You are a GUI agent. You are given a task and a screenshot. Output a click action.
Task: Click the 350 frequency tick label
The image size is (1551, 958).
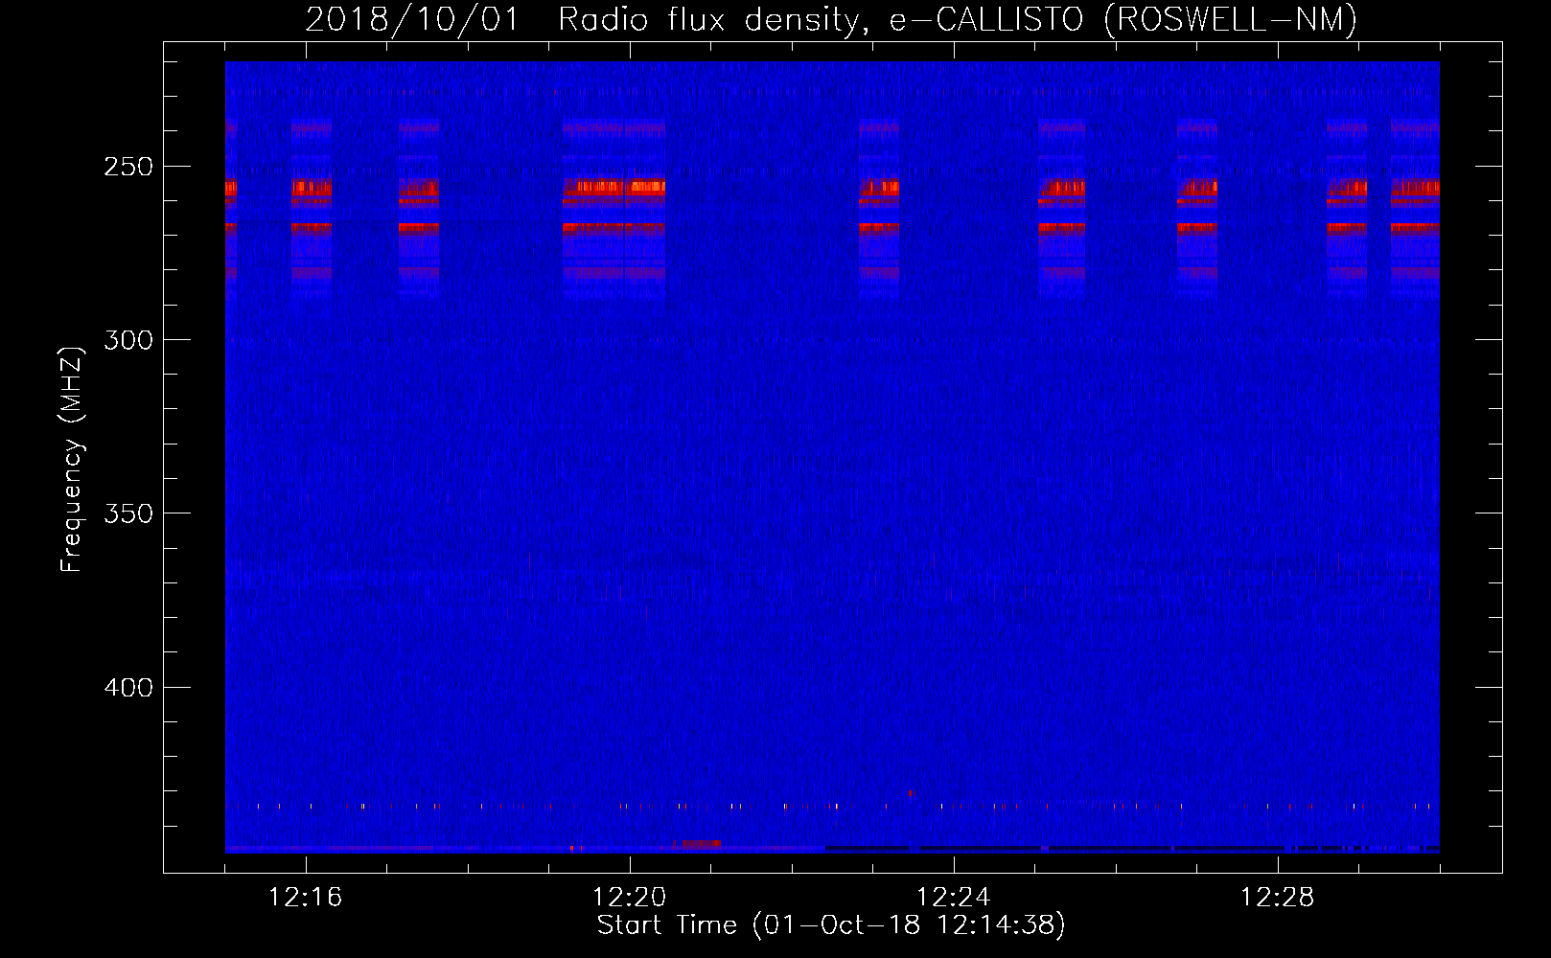tap(128, 513)
